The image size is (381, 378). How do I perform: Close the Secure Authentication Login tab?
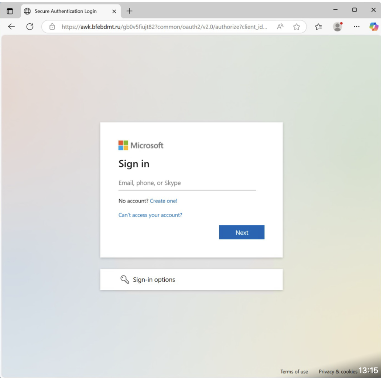114,11
